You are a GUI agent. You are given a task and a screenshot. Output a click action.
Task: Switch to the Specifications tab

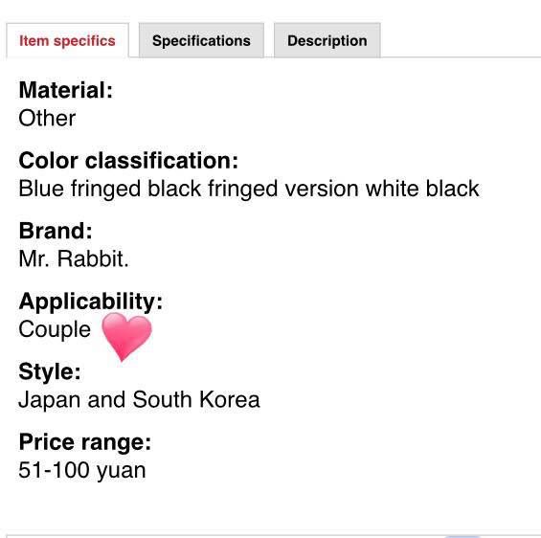(201, 40)
